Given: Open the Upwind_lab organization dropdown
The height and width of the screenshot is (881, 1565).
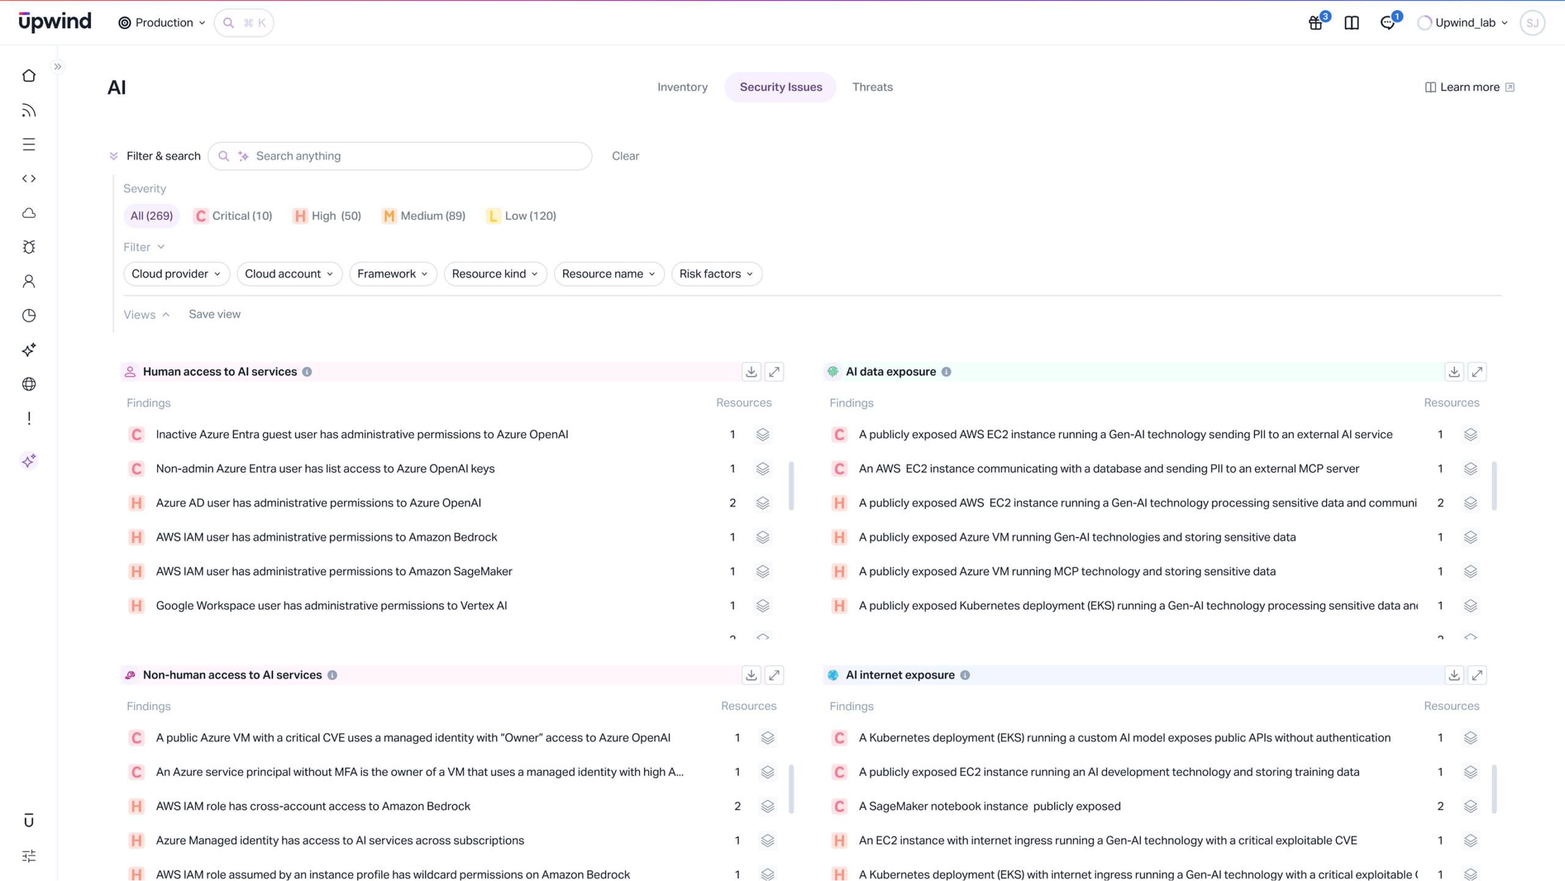Looking at the screenshot, I should coord(1464,23).
